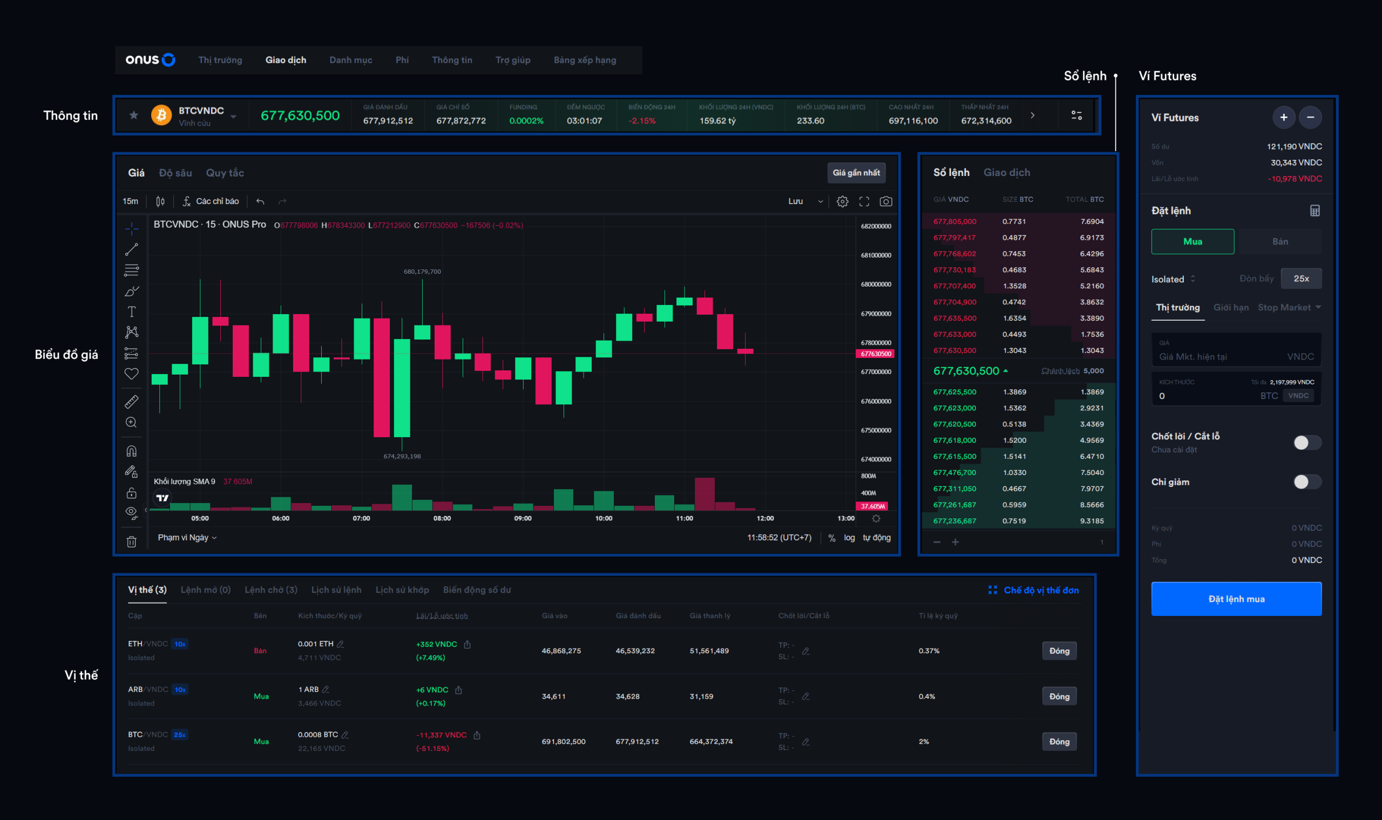The height and width of the screenshot is (820, 1382).
Task: Select Giới hạn limit order tab
Action: click(1231, 307)
